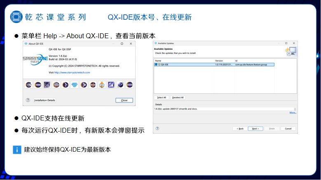Maximize the About QX-IDE window
Viewport: 321px width, 180px height.
tap(122, 44)
